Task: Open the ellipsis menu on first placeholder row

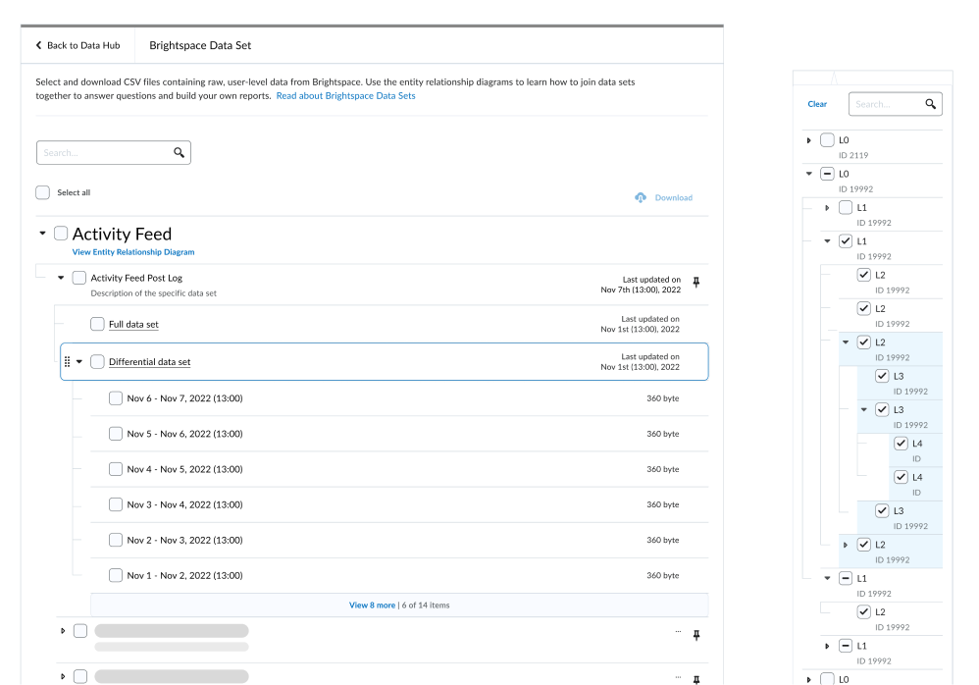Action: pos(678,631)
